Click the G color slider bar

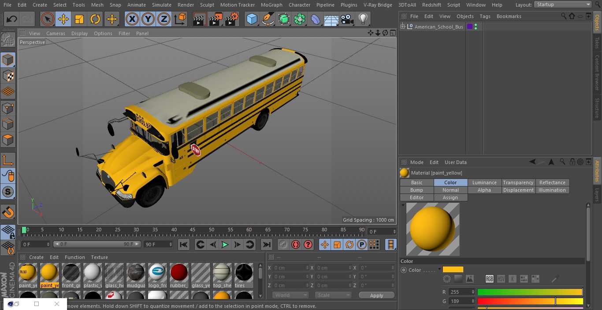point(530,301)
